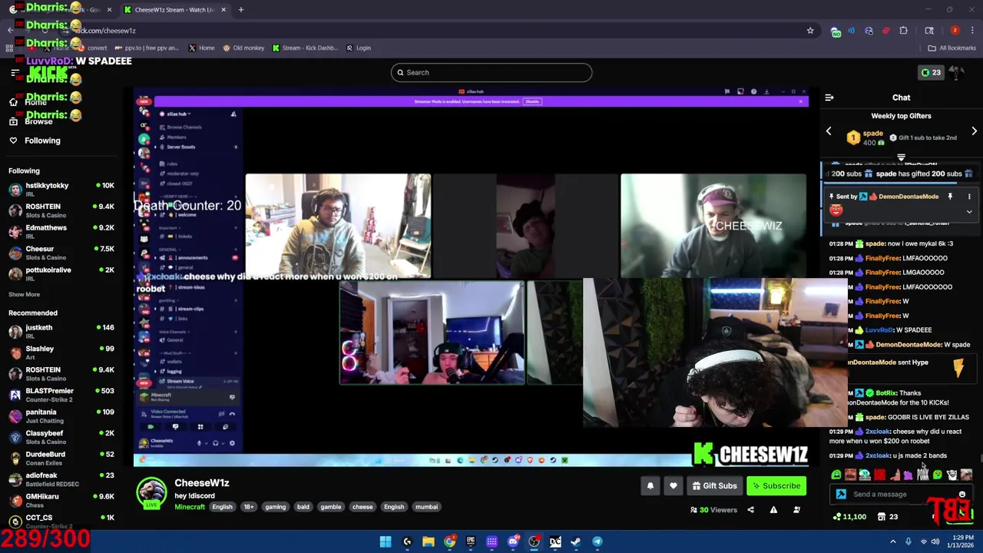Show previous weekly top gifter
983x553 pixels.
(829, 131)
